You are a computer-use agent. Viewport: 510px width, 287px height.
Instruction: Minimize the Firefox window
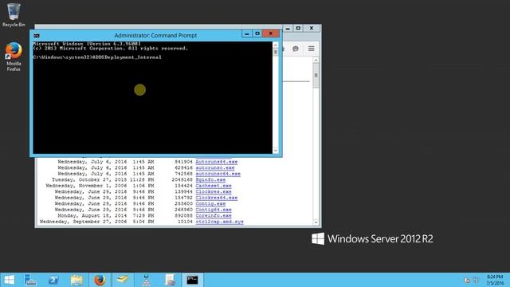pos(288,29)
